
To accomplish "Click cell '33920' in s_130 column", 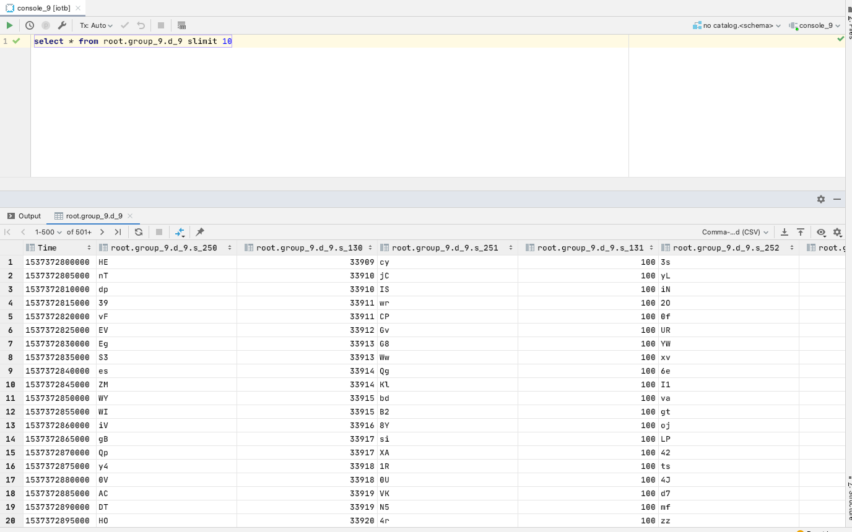I will (x=307, y=521).
